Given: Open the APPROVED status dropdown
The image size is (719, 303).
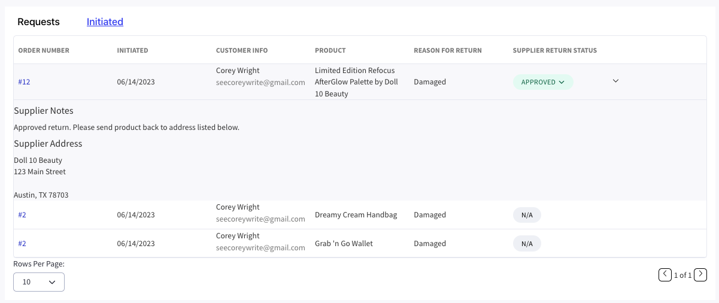Looking at the screenshot, I should (x=542, y=82).
